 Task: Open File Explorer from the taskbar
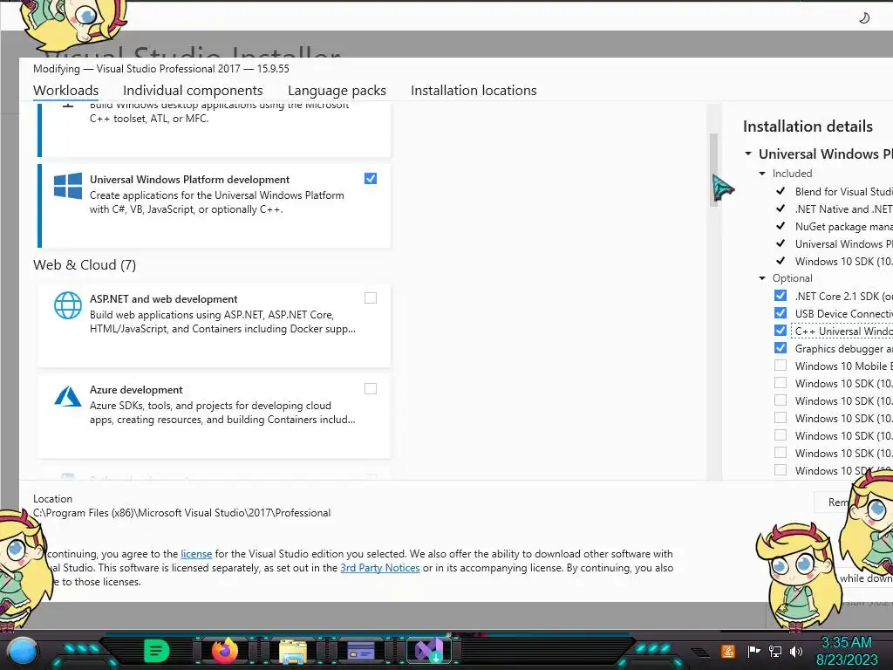tap(293, 651)
